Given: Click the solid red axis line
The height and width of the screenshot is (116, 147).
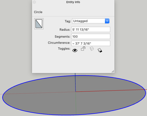Looking at the screenshot, I should click(x=111, y=90).
